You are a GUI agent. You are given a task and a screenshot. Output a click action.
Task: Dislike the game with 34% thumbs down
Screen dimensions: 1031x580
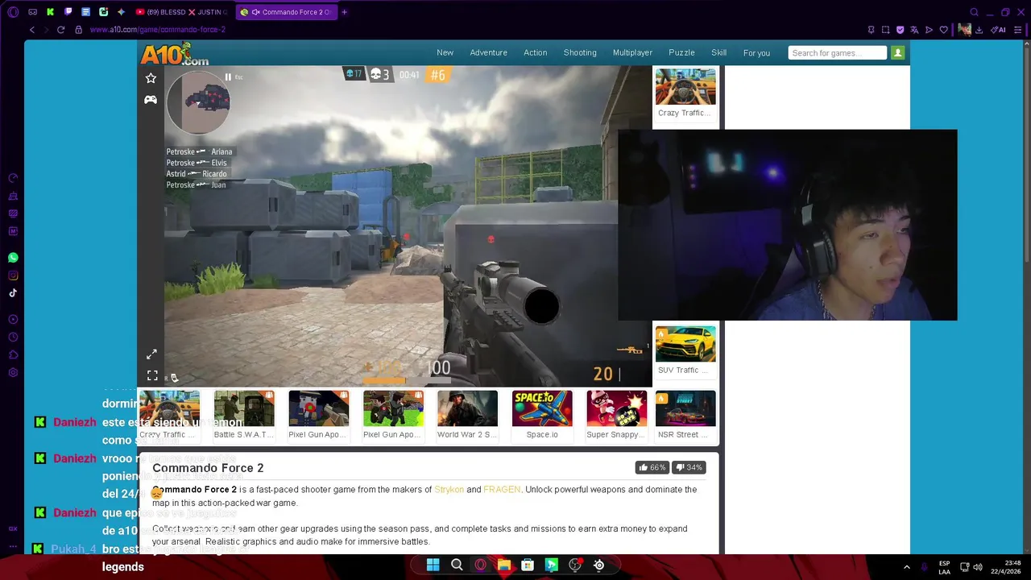click(x=689, y=467)
